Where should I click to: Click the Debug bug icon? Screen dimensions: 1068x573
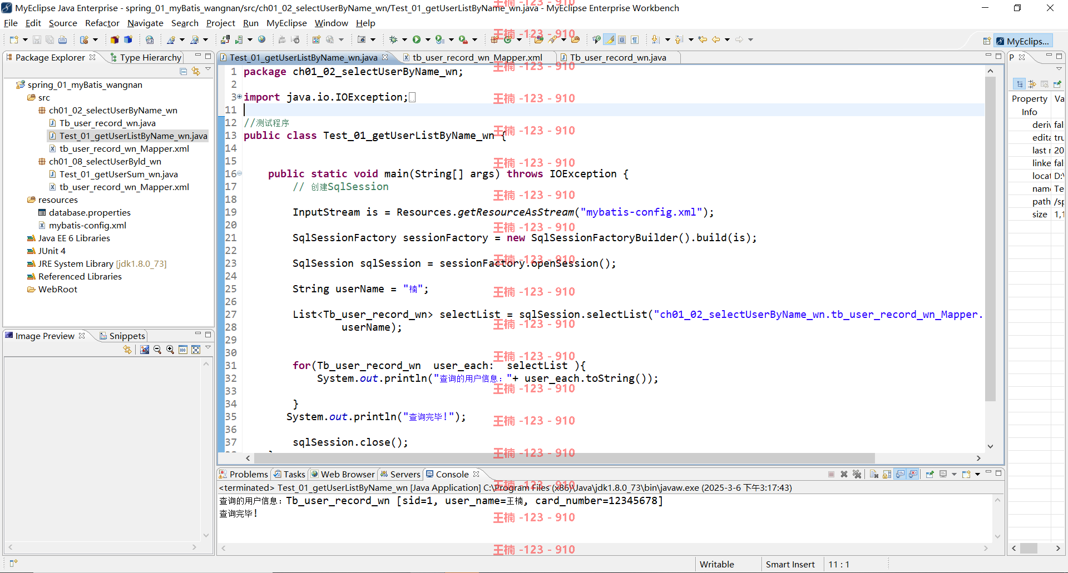point(393,39)
